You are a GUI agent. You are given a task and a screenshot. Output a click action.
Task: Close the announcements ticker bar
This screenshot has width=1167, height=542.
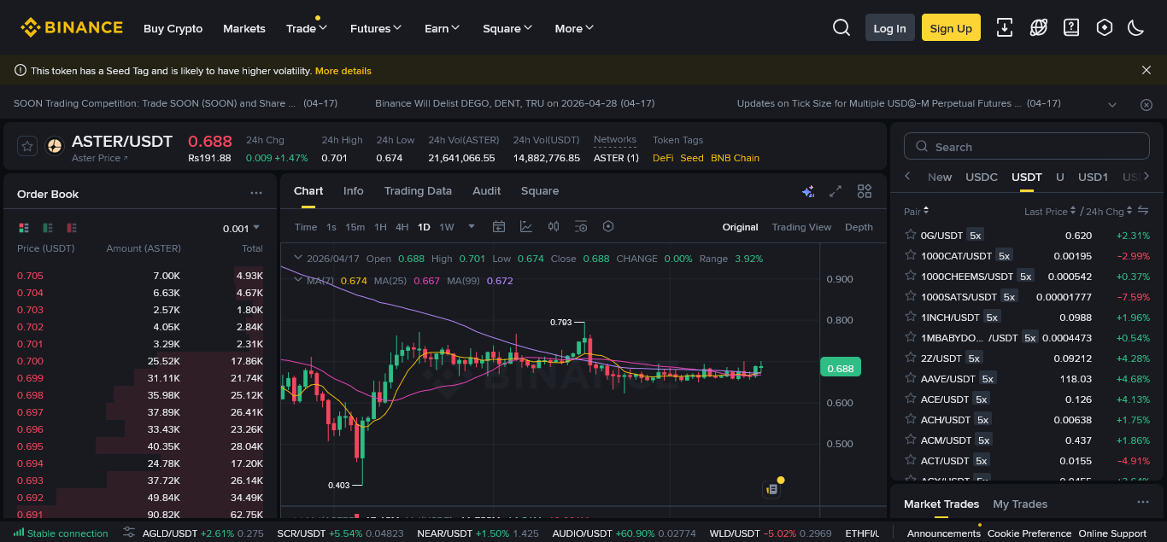coord(1146,104)
